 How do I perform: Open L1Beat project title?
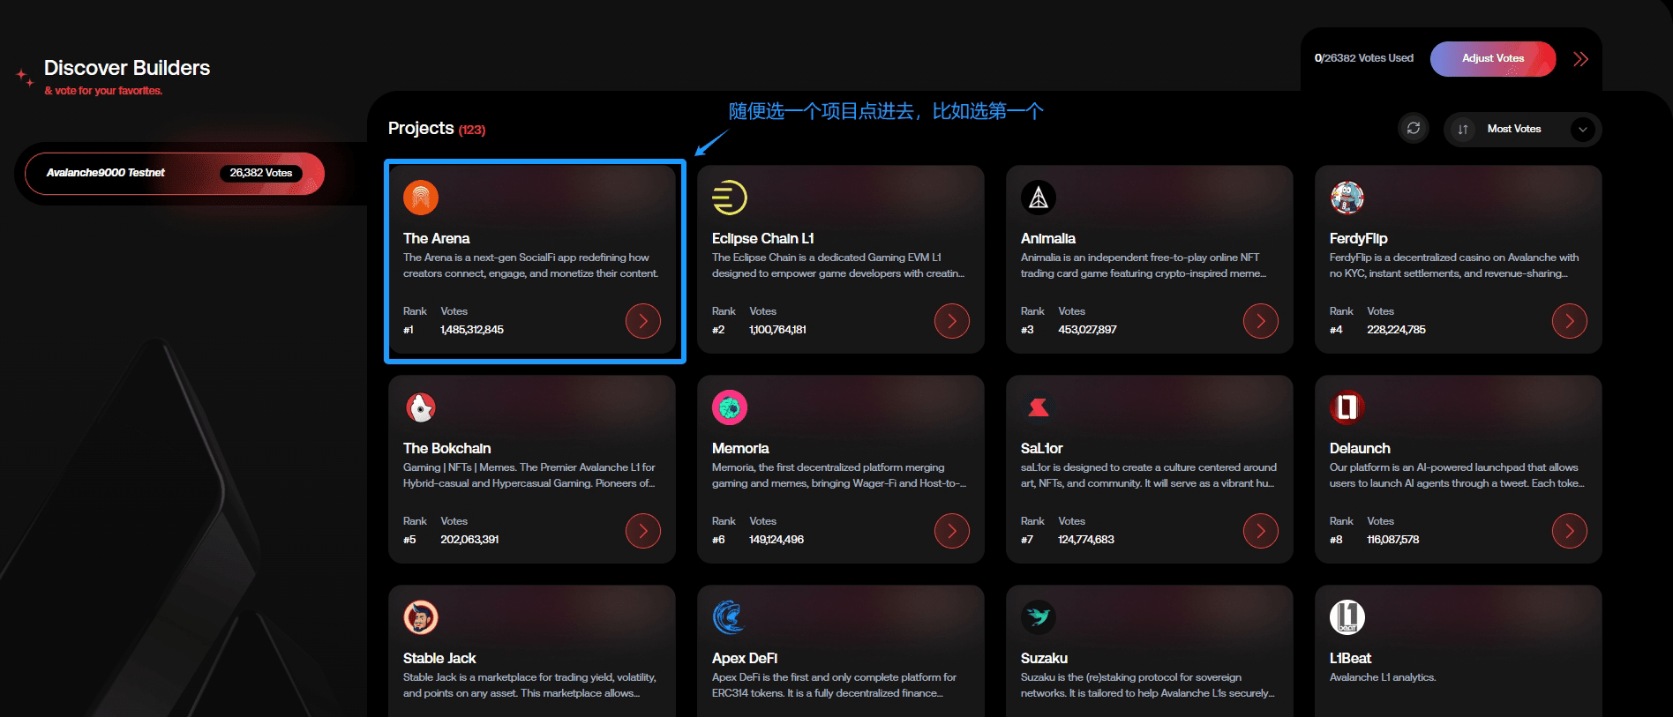click(x=1350, y=658)
